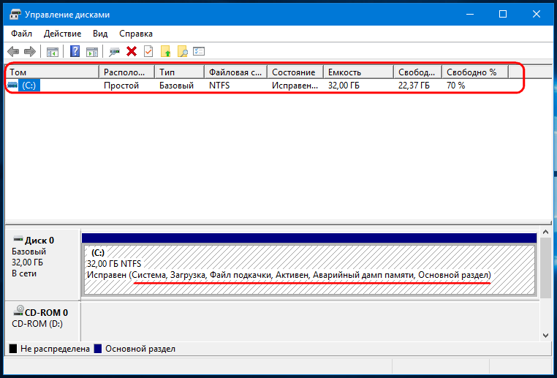Click the В сети status under Диск 0
Image resolution: width=557 pixels, height=378 pixels.
24,273
